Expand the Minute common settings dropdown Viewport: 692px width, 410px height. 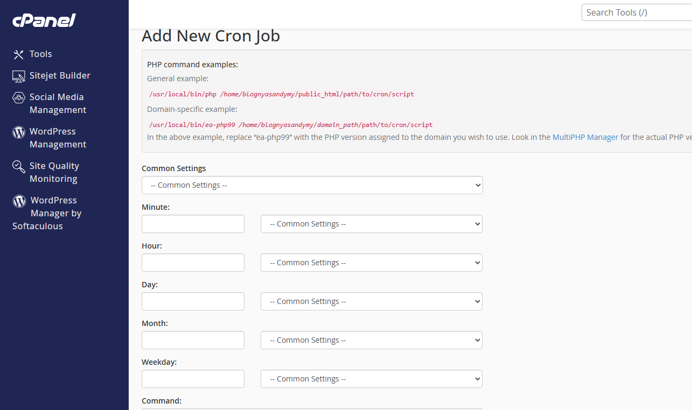[x=372, y=224]
